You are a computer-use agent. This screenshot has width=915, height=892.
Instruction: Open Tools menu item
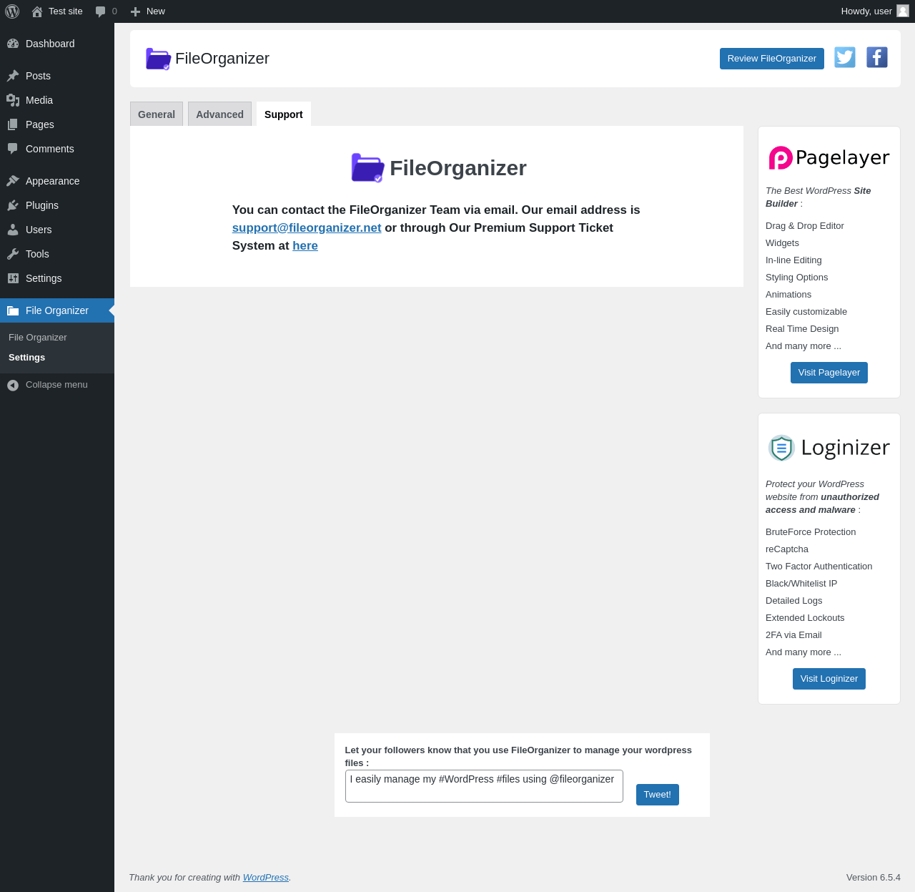(57, 254)
